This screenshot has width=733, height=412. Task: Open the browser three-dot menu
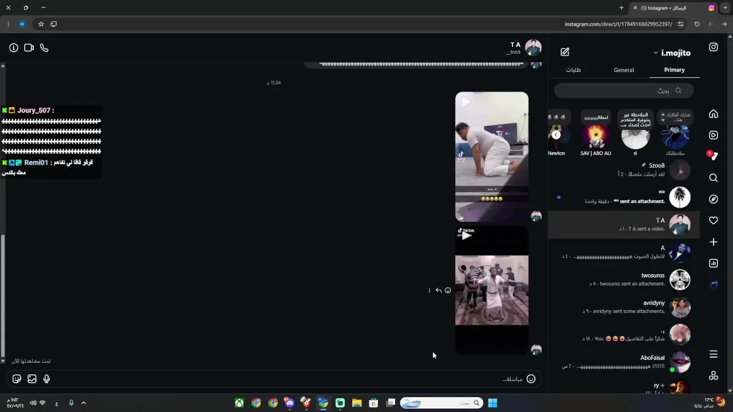click(8, 24)
